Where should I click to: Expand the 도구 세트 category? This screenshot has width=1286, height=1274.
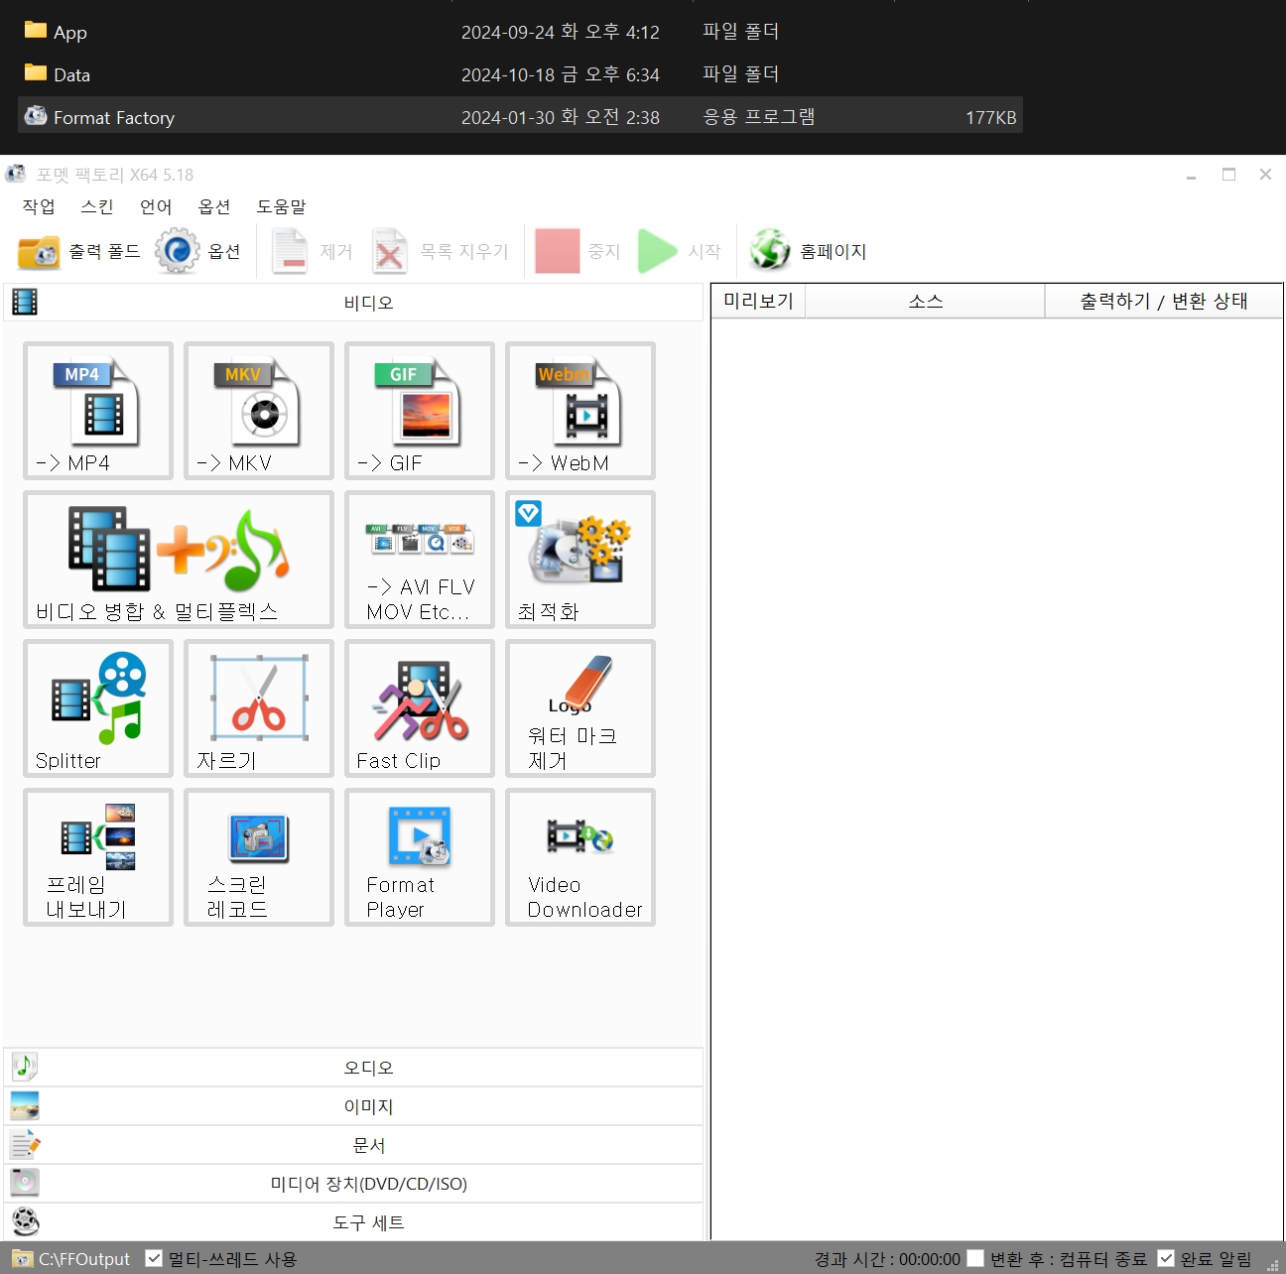(353, 1222)
